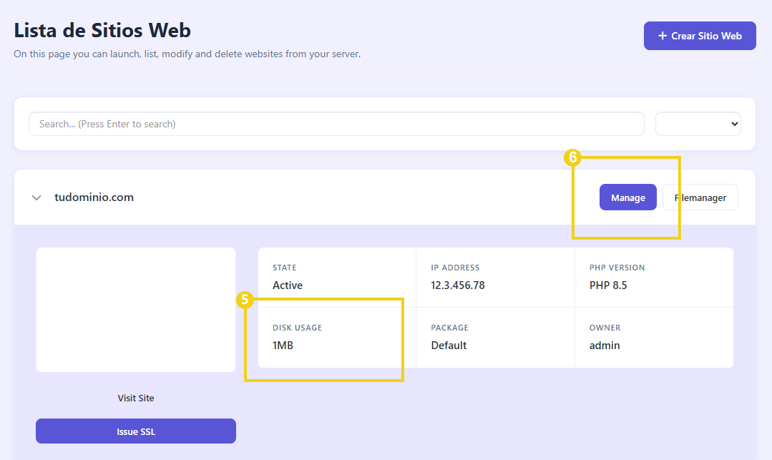The image size is (772, 460).
Task: Open the dropdown beside the search box
Action: click(x=698, y=124)
